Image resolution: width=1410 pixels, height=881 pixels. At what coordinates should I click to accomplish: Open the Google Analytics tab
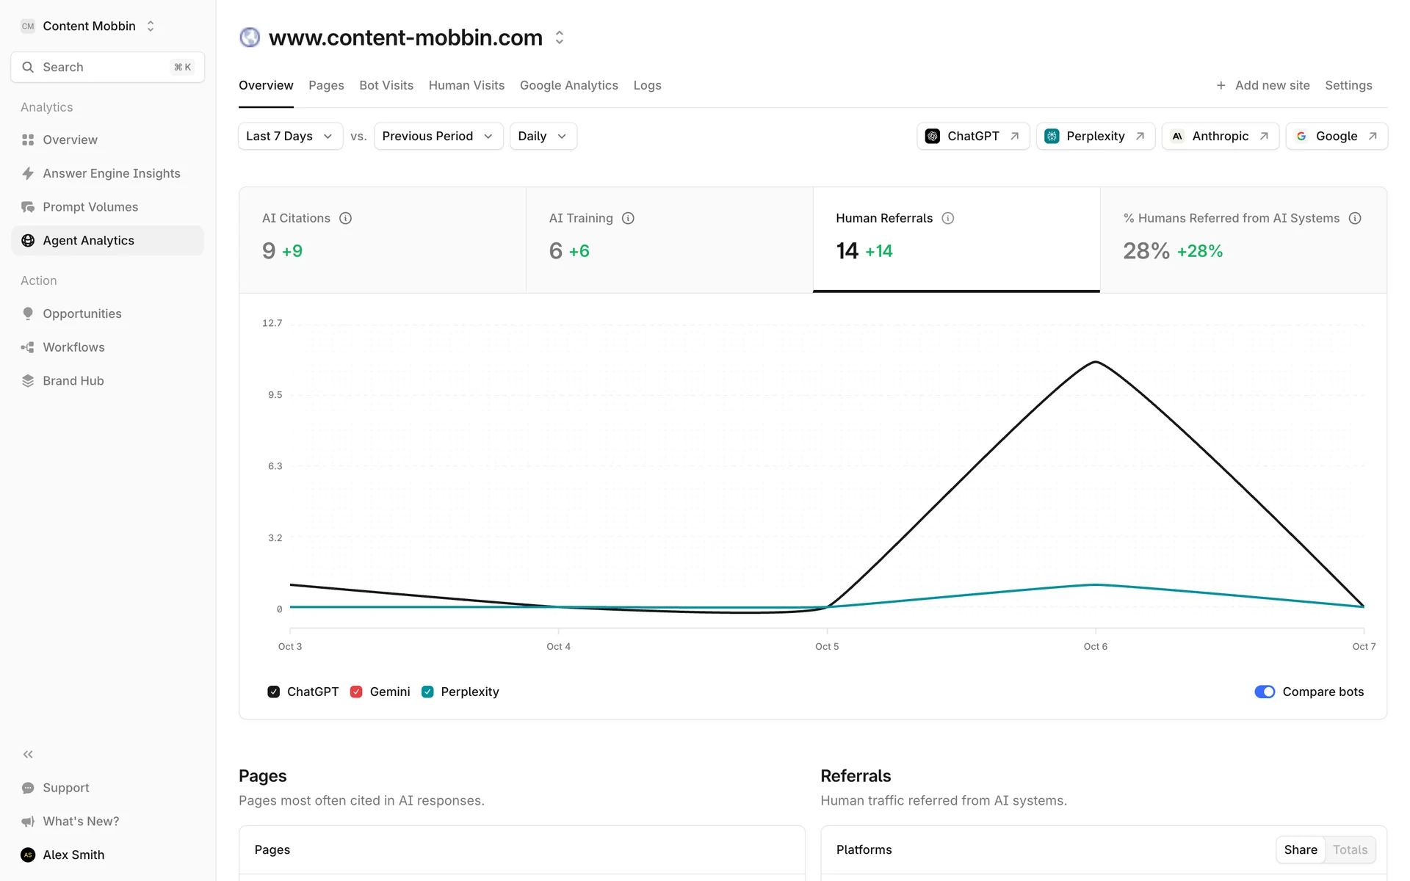pos(568,85)
